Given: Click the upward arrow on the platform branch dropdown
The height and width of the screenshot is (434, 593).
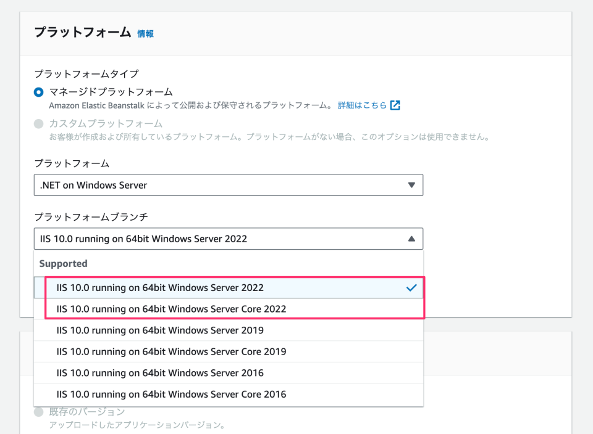Looking at the screenshot, I should [x=412, y=239].
